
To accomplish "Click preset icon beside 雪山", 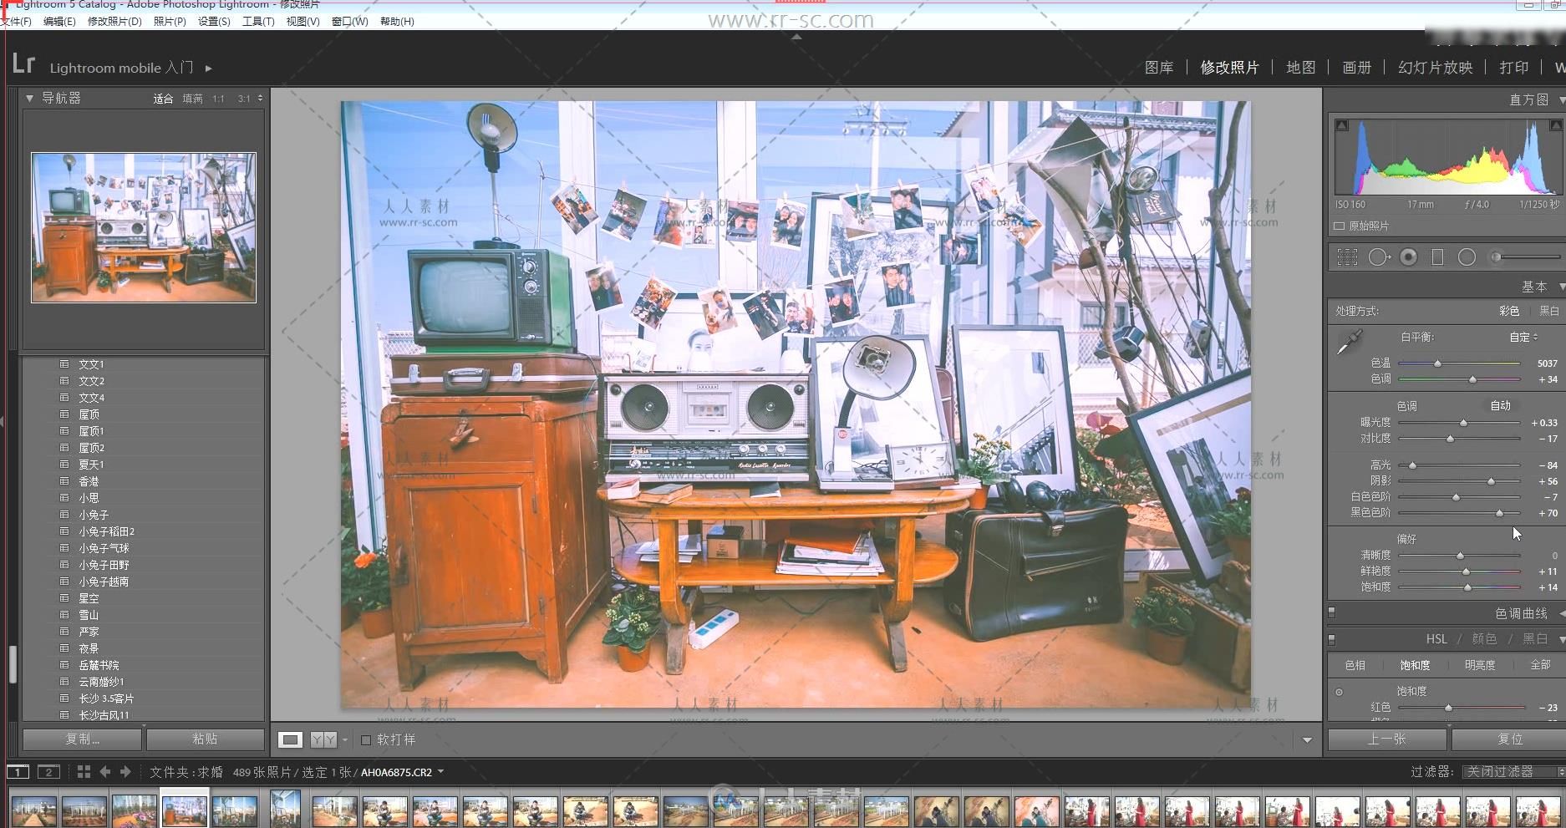I will pos(64,615).
